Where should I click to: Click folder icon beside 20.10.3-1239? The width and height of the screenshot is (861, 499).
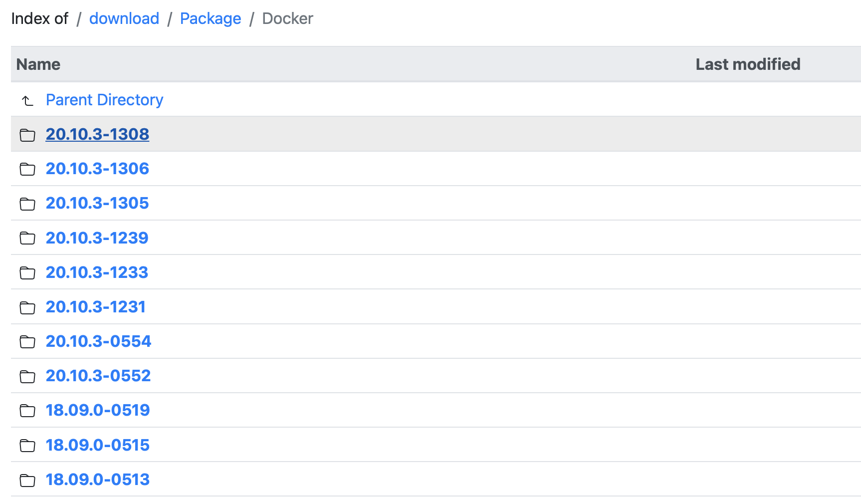click(x=27, y=238)
